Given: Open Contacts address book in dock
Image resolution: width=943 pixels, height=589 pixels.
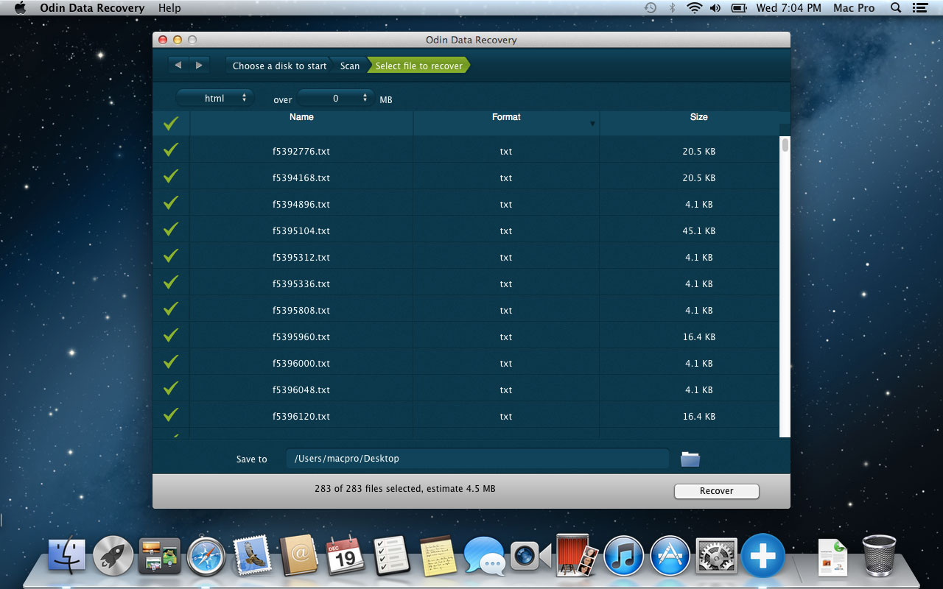Looking at the screenshot, I should click(298, 556).
